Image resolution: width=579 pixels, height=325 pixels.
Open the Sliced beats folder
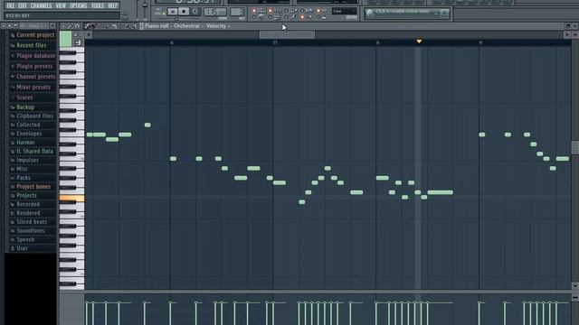(x=32, y=222)
